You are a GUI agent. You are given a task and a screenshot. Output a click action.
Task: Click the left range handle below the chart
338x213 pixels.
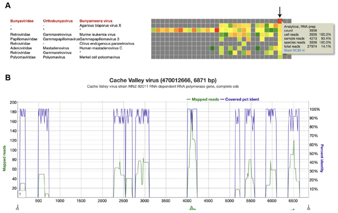click(17, 208)
